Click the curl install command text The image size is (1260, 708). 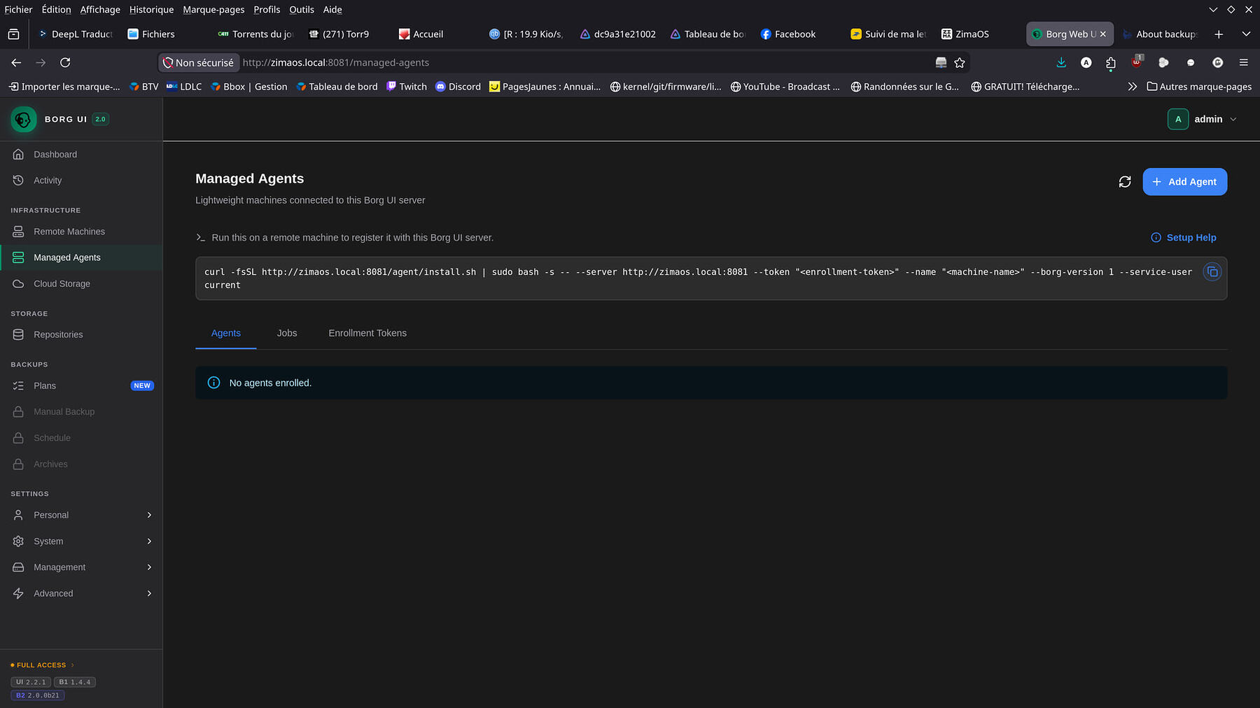pyautogui.click(x=698, y=278)
